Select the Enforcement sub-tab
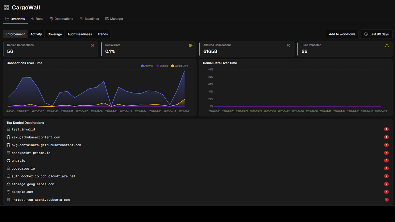 pyautogui.click(x=15, y=34)
